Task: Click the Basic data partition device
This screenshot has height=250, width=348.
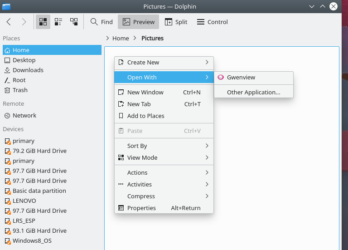Action: coord(52,191)
